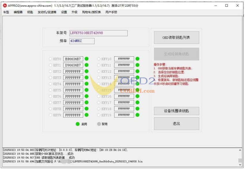The image size is (245, 169).
Task: Click the green status dot for KEY12
Action: (137, 71)
